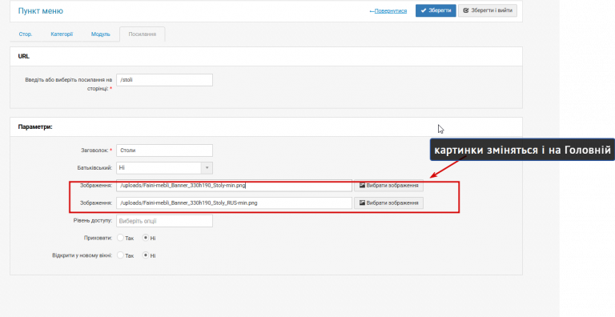Click the Зберегти save button

[436, 10]
